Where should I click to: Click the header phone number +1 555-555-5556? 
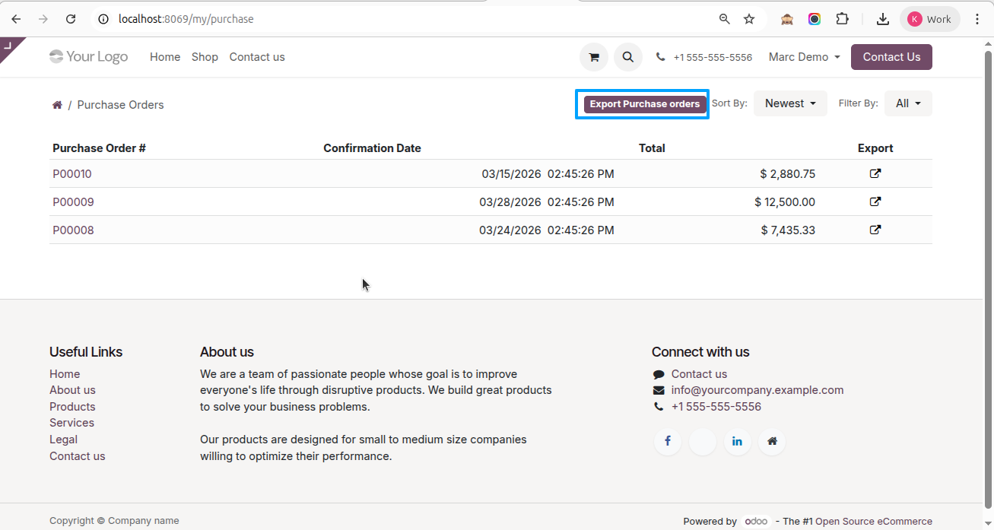pyautogui.click(x=713, y=57)
